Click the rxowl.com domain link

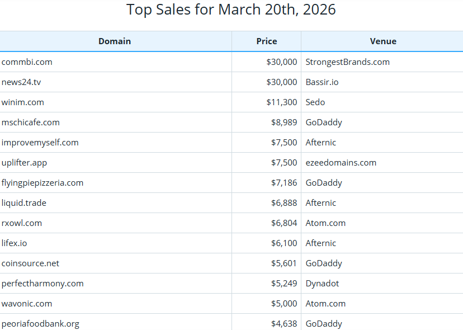point(21,223)
